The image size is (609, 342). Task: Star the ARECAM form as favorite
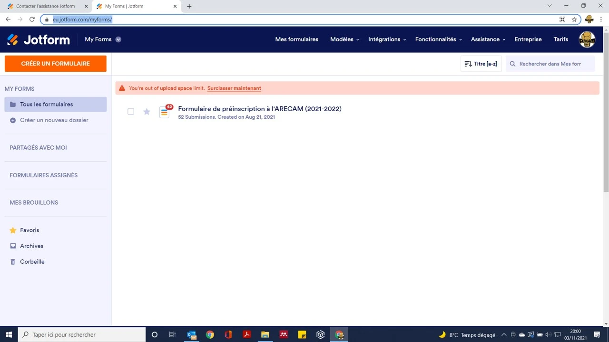click(147, 112)
